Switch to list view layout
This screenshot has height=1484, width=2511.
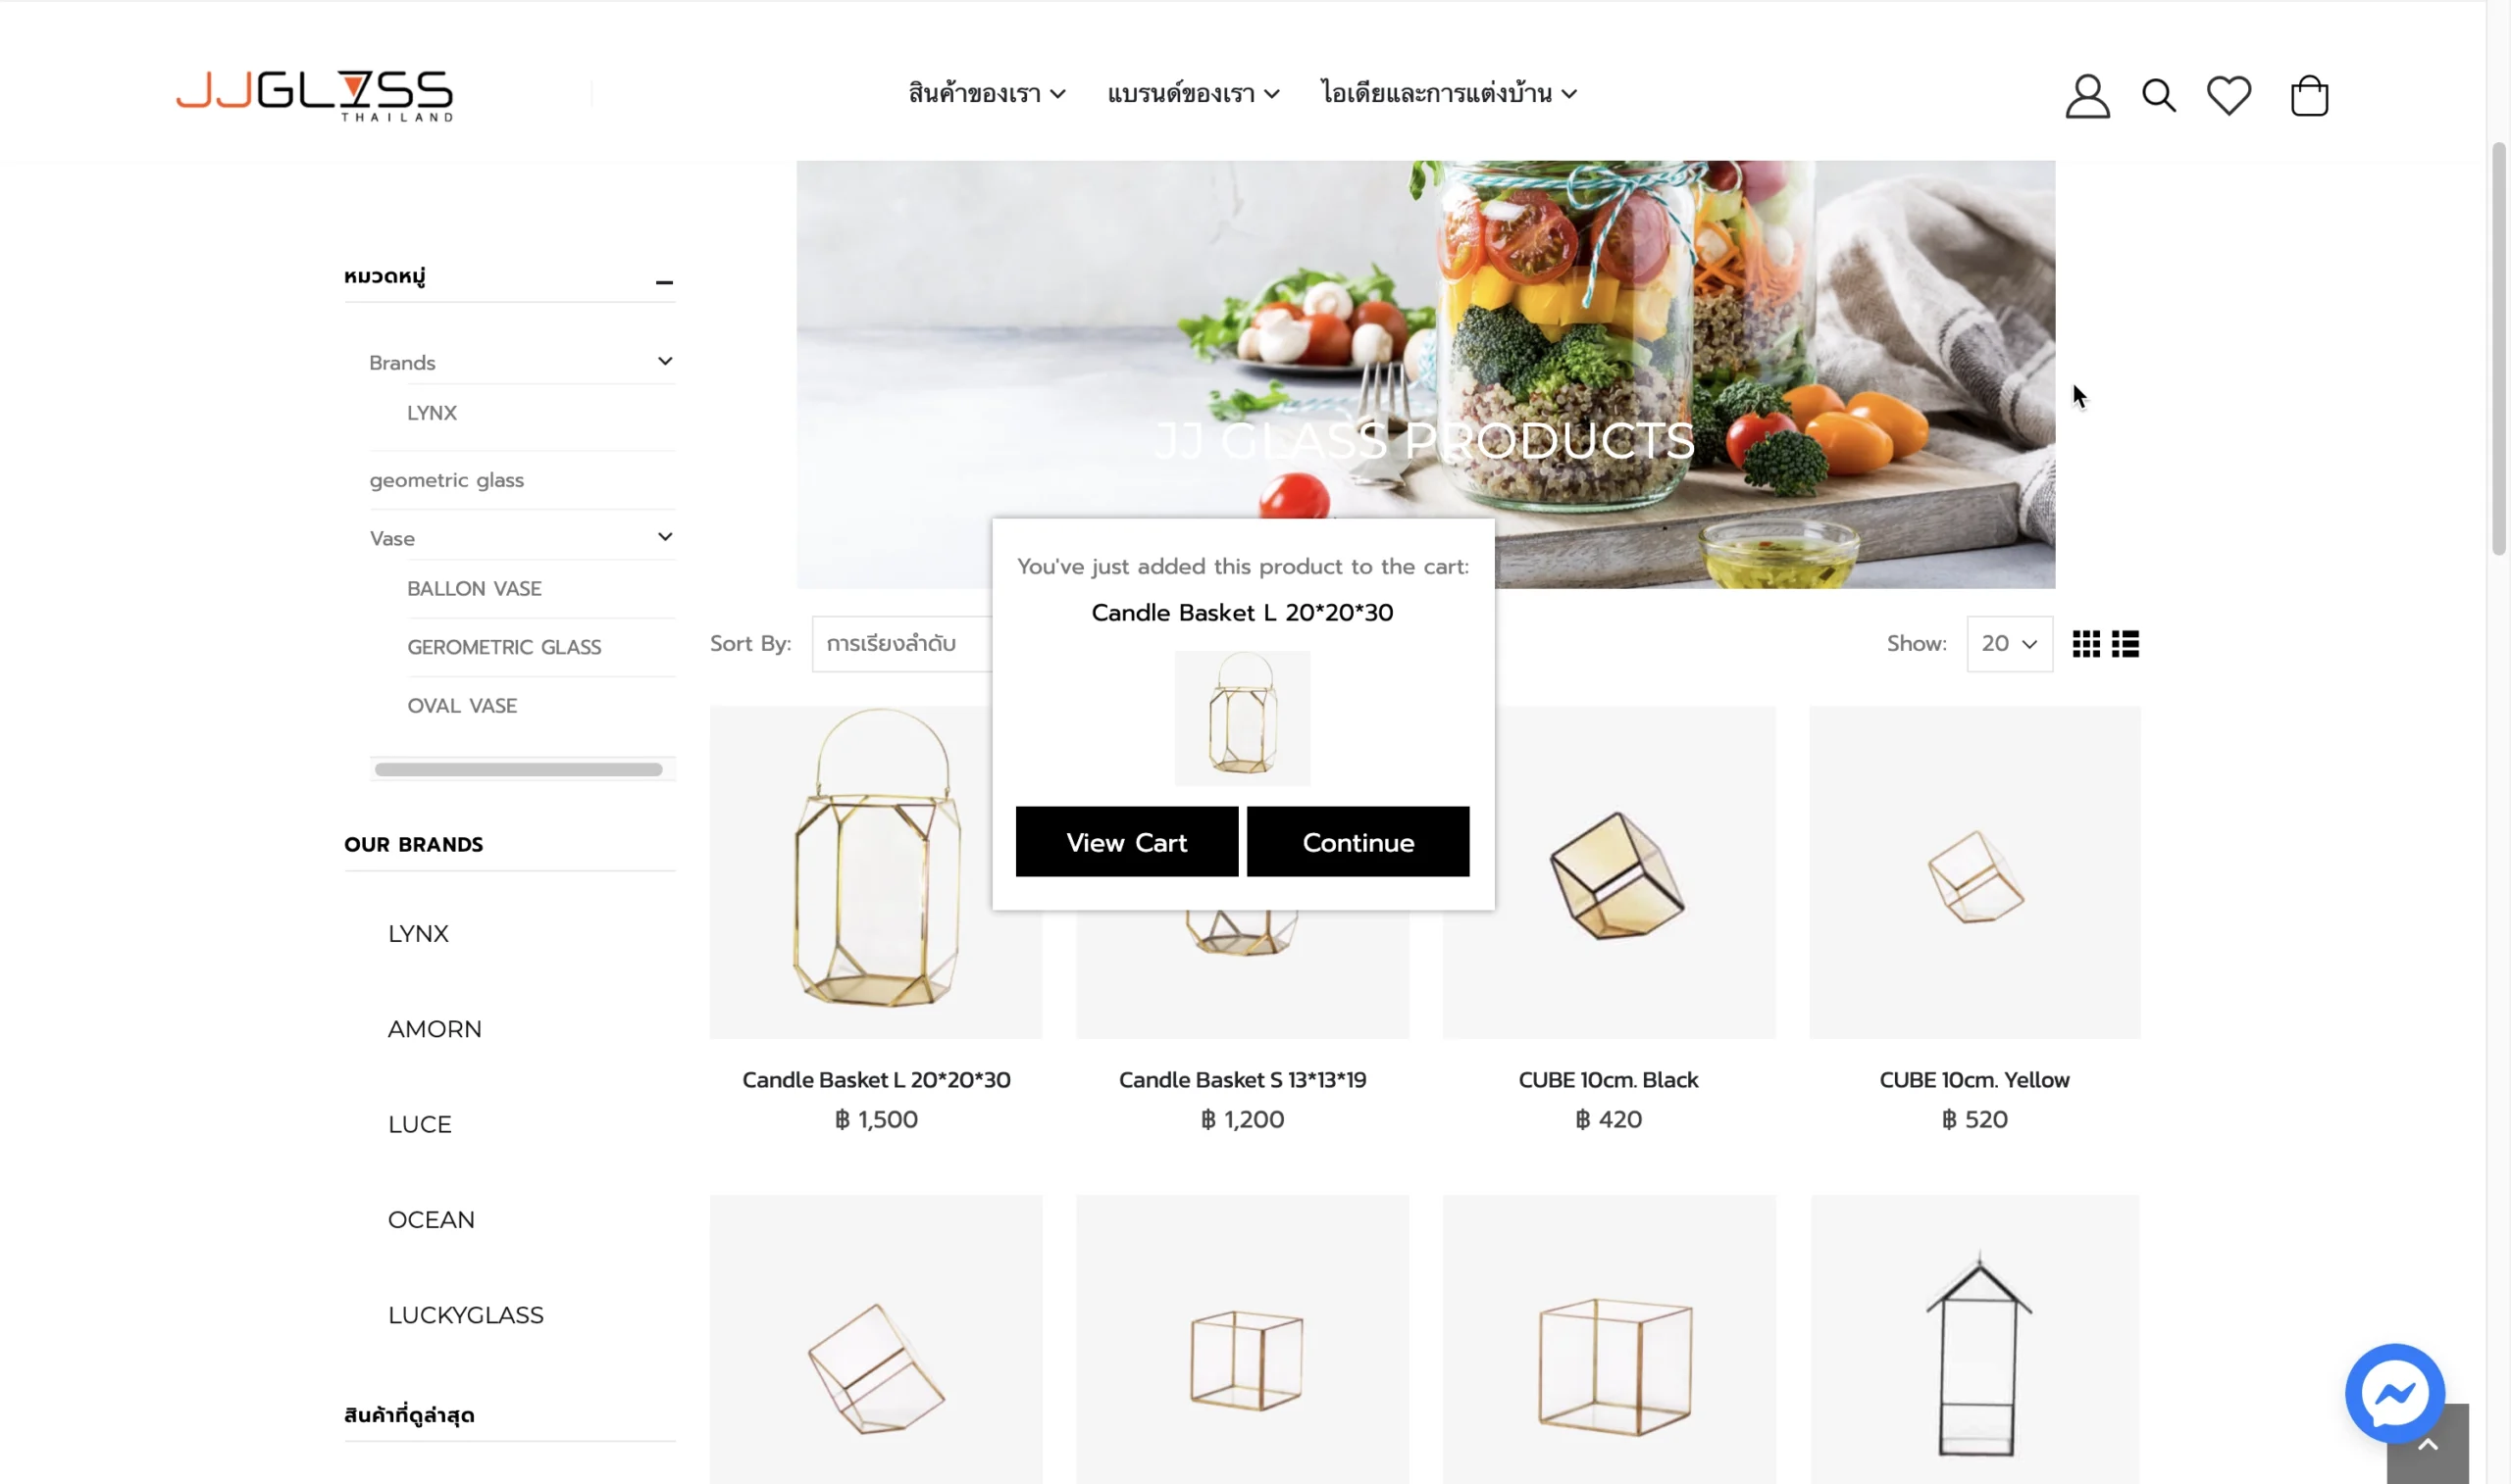(x=2125, y=644)
